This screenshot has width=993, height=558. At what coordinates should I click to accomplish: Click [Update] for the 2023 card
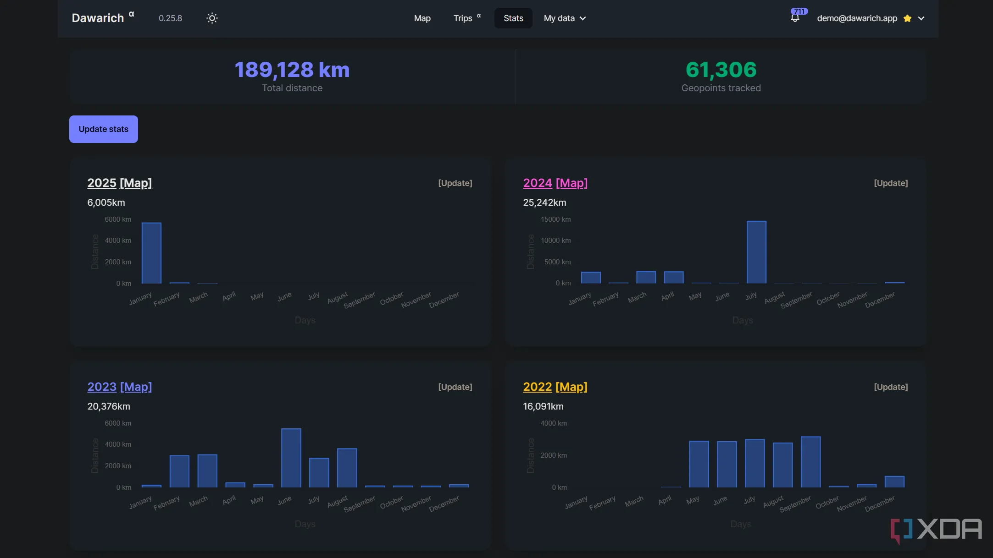455,387
